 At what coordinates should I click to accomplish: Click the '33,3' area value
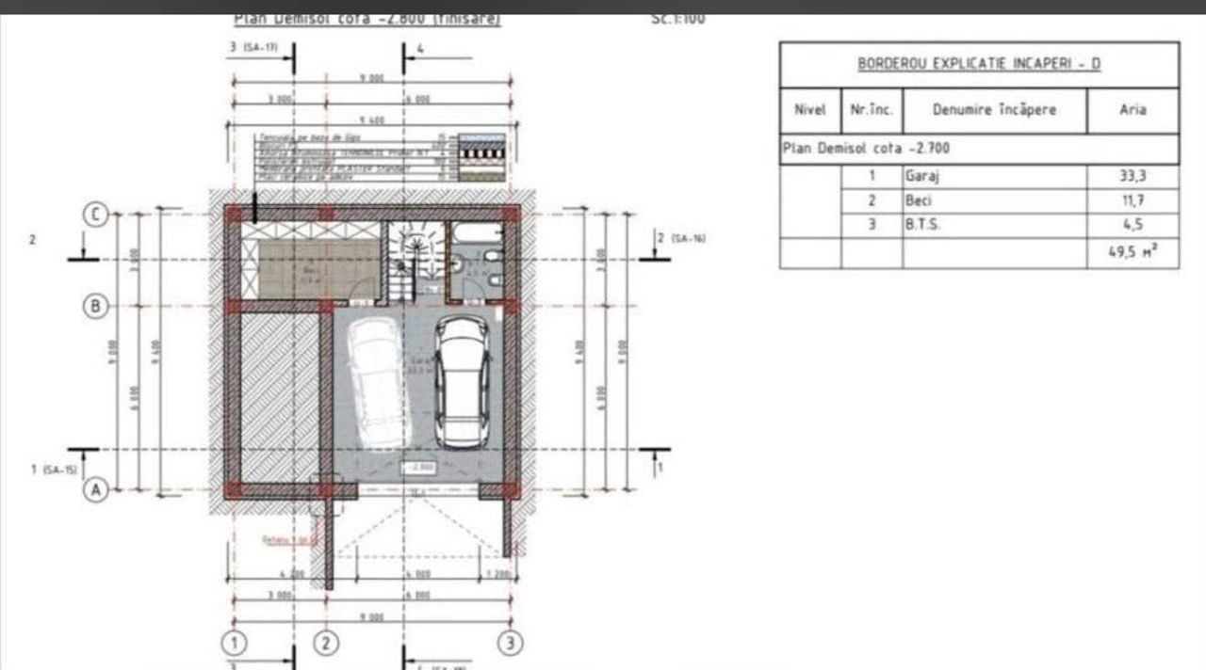pyautogui.click(x=1133, y=176)
